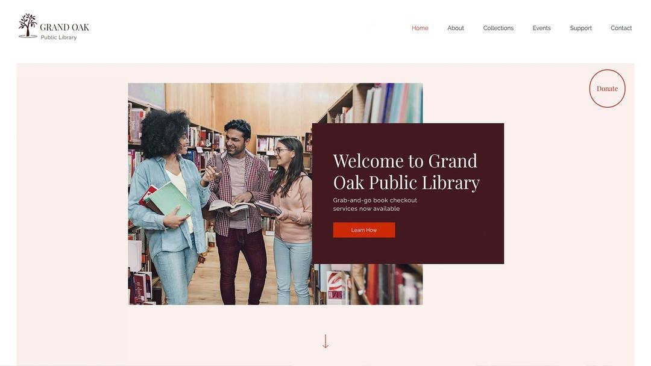This screenshot has height=366, width=651.
Task: Open the Support page link
Action: tap(580, 28)
